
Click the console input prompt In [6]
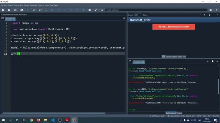coord(132,110)
